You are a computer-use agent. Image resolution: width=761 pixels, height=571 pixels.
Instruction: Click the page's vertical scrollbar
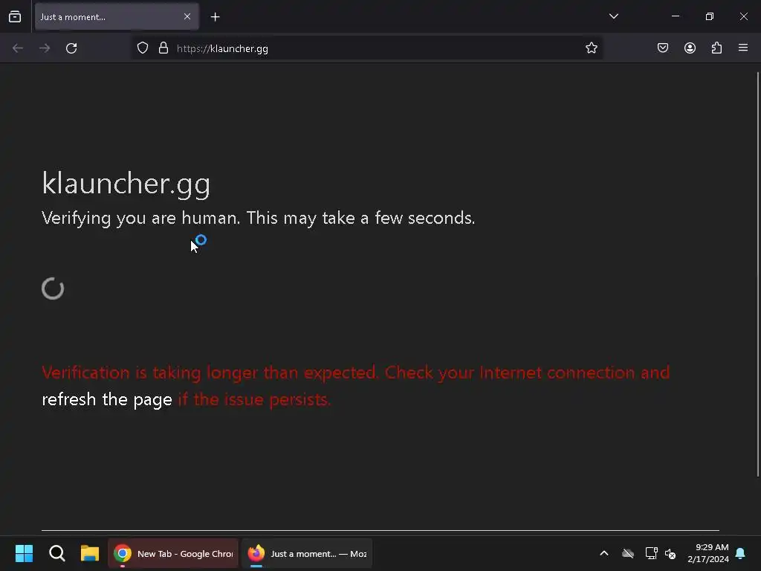pos(757,274)
